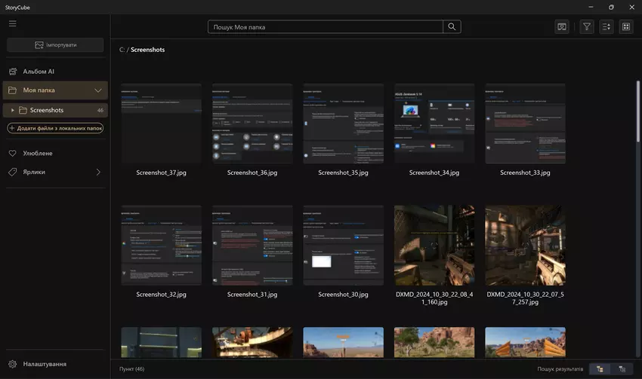Switch to the second results view toggle

(x=622, y=369)
